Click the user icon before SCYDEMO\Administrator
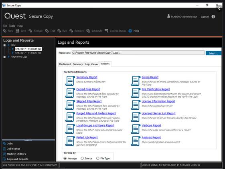This screenshot has width=225, height=169. [x=168, y=16]
